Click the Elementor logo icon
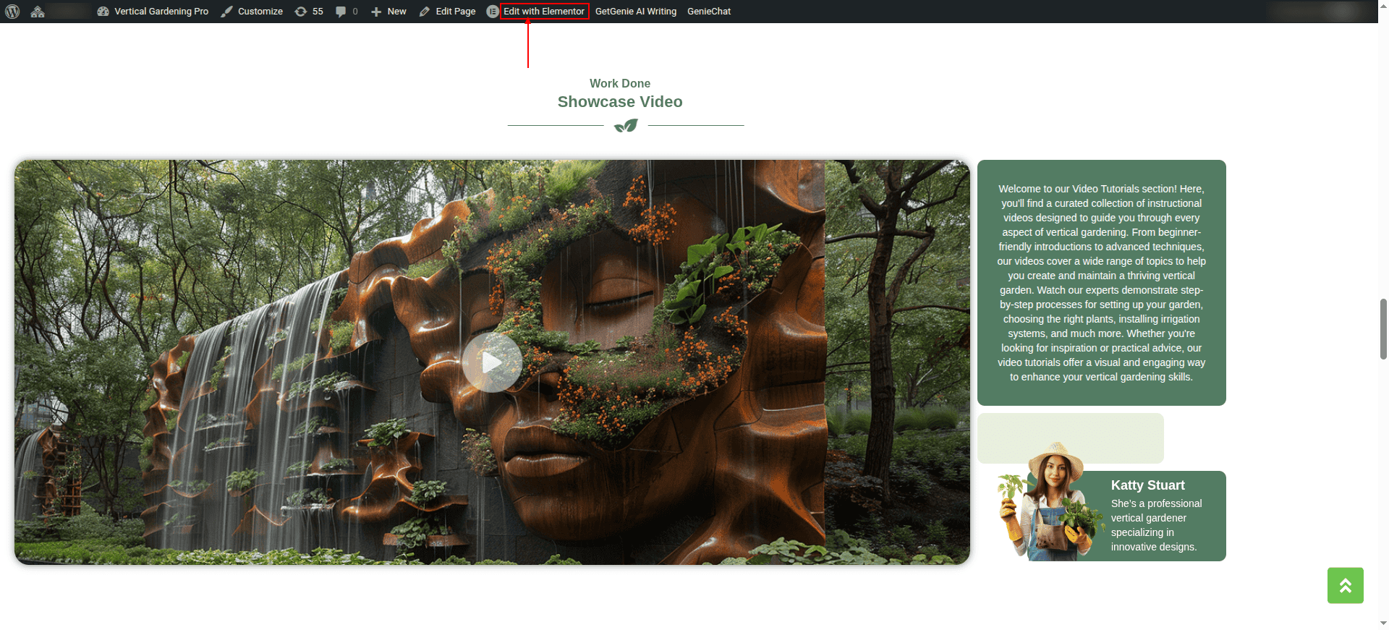This screenshot has width=1389, height=630. [493, 12]
